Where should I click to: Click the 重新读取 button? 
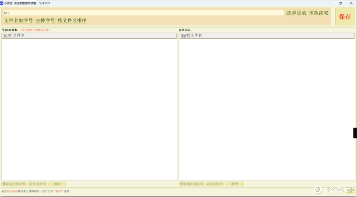[x=319, y=13]
